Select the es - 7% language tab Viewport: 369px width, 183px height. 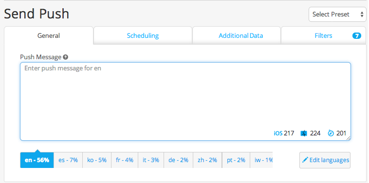pos(68,160)
